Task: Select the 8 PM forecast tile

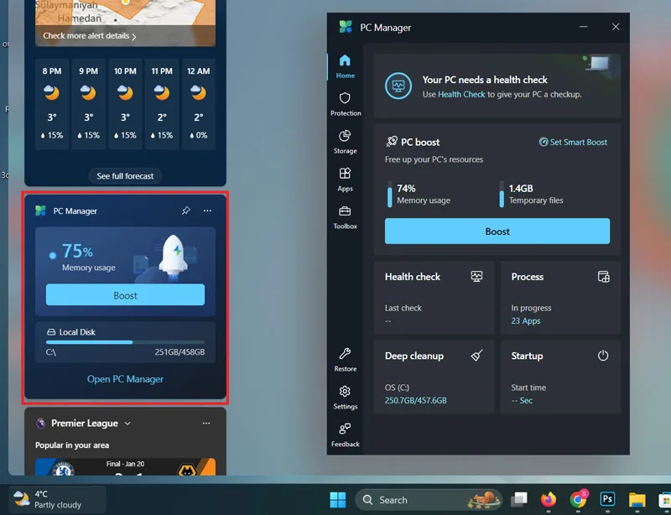Action: click(52, 104)
